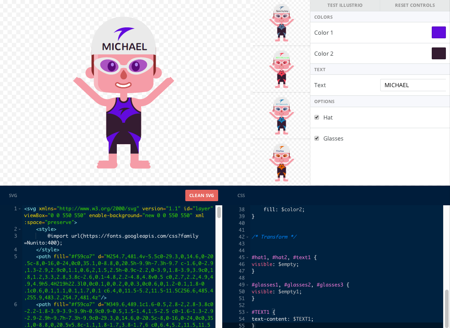Open the Color 2 dark swatch
The image size is (450, 328).
[x=439, y=53]
